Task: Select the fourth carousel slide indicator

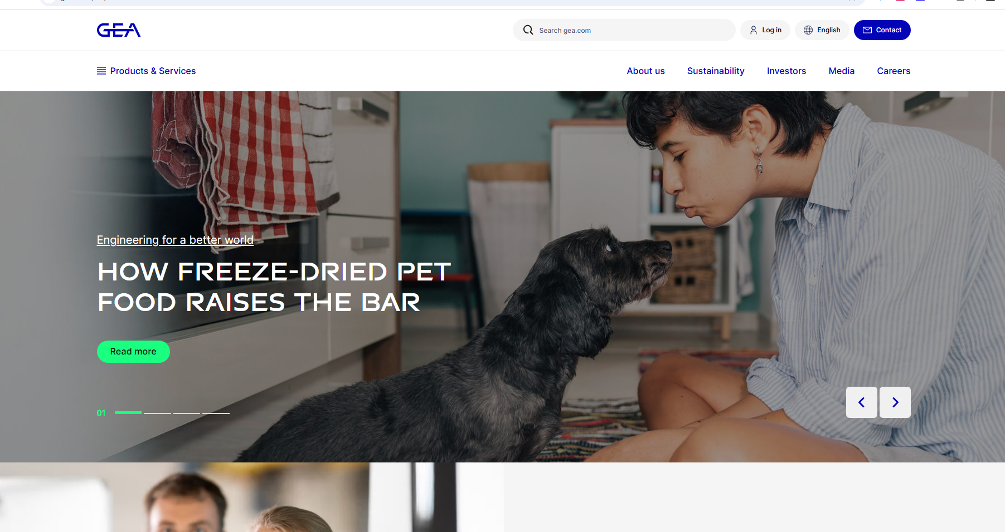Action: (x=216, y=413)
